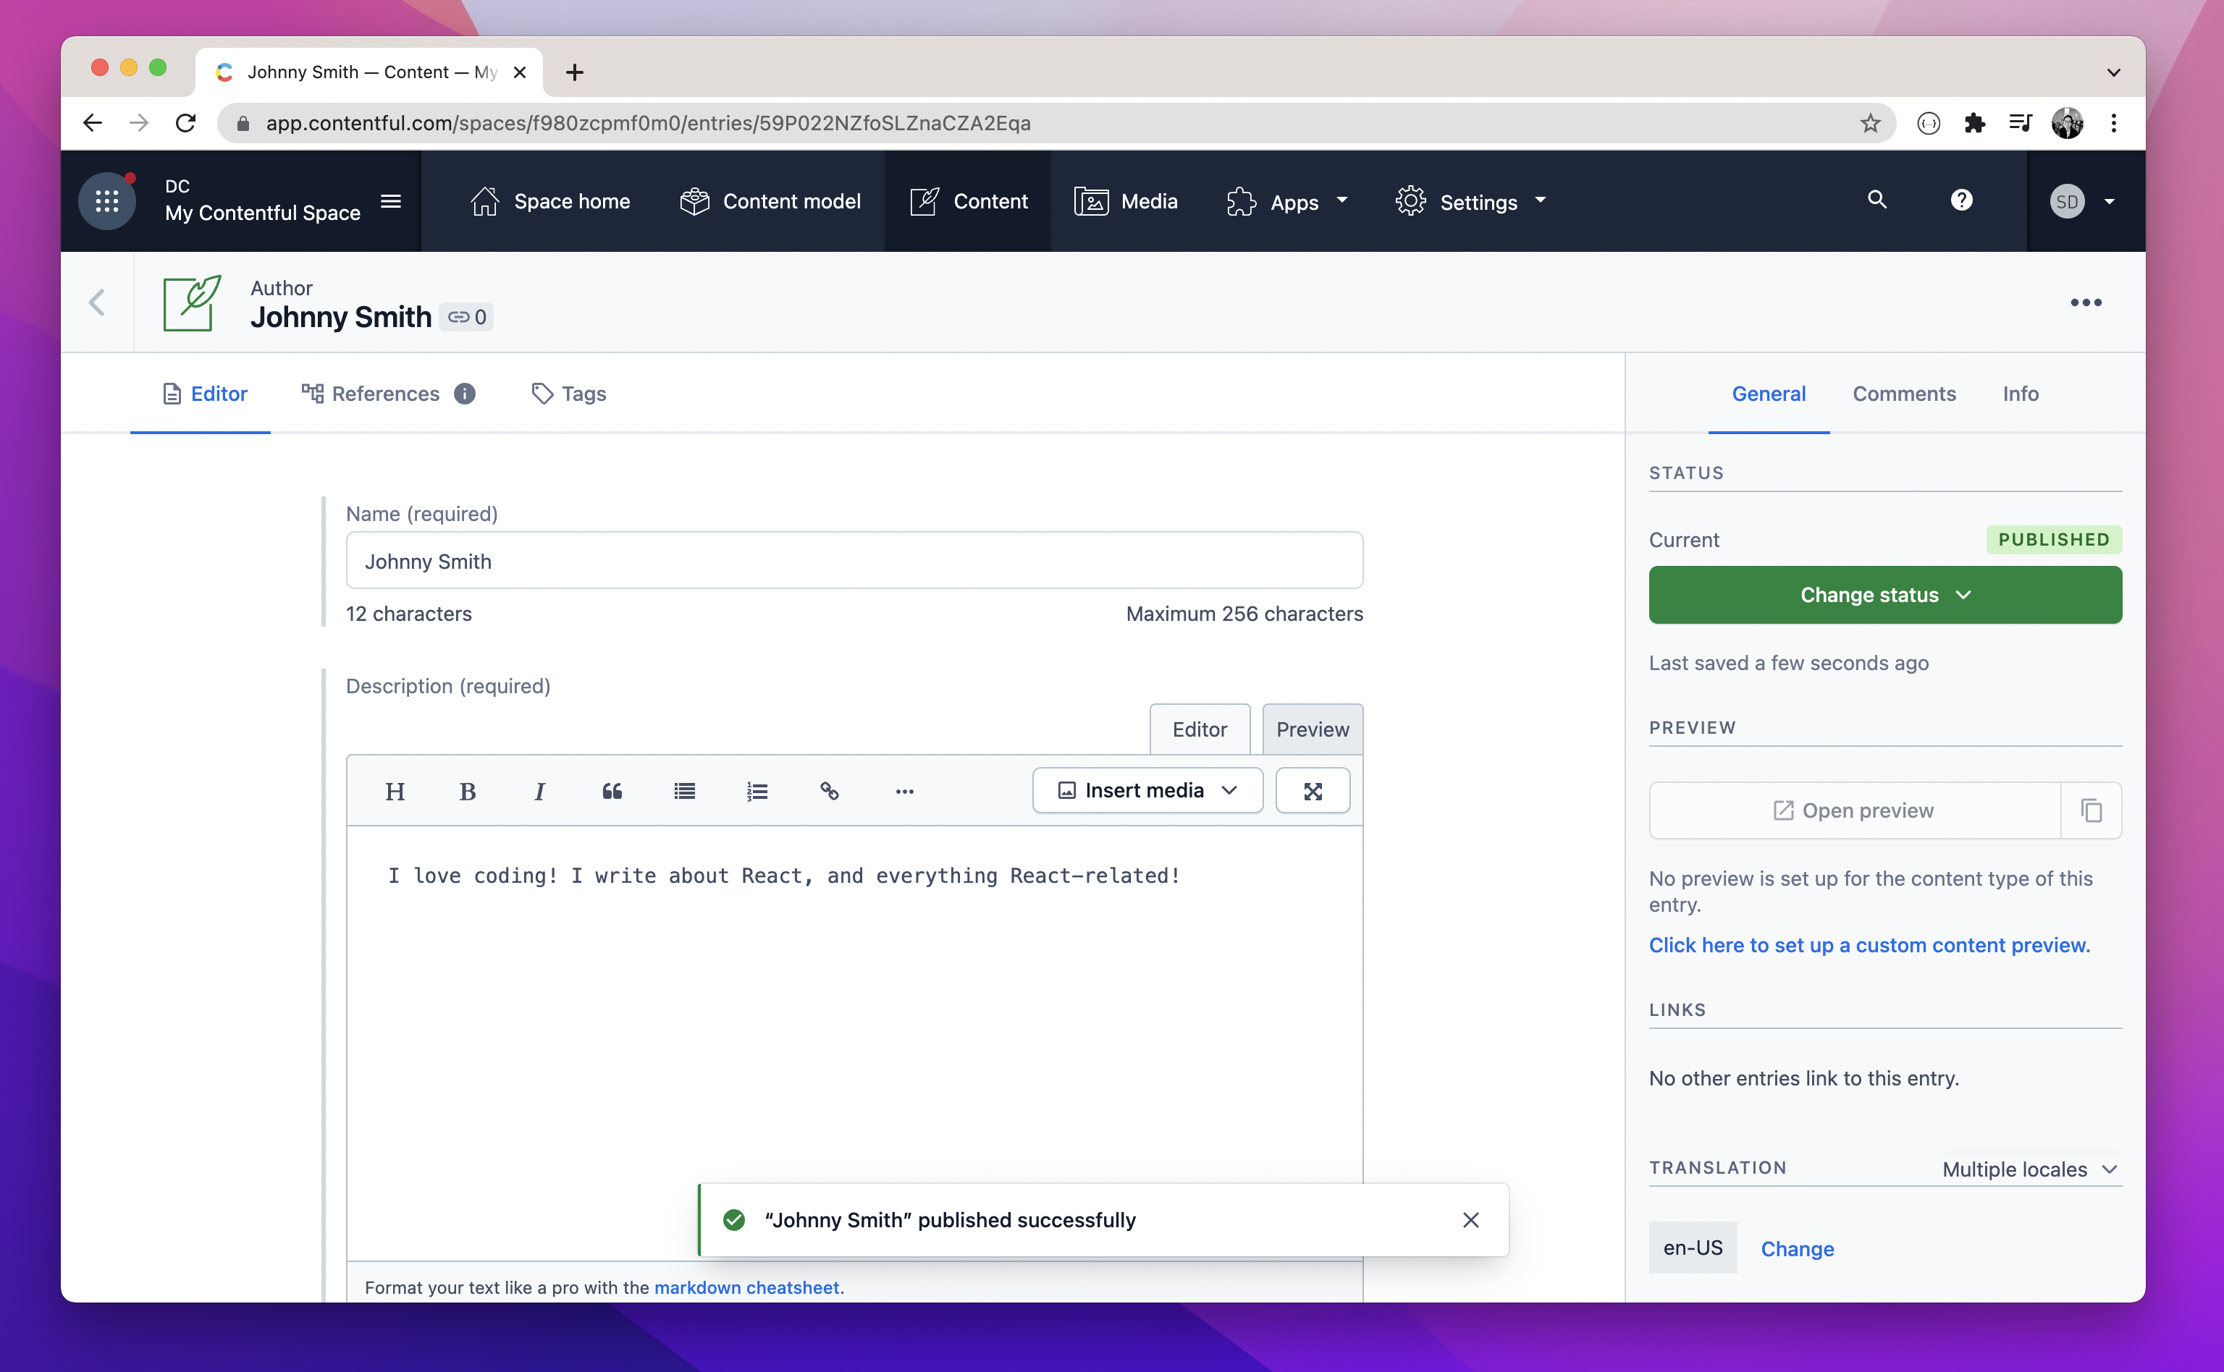Image resolution: width=2224 pixels, height=1372 pixels.
Task: Insert a blockquote via quote icon
Action: 612,790
